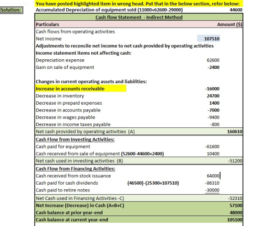
Task: Select the yellow note about wrong head
Action: coord(139,4)
